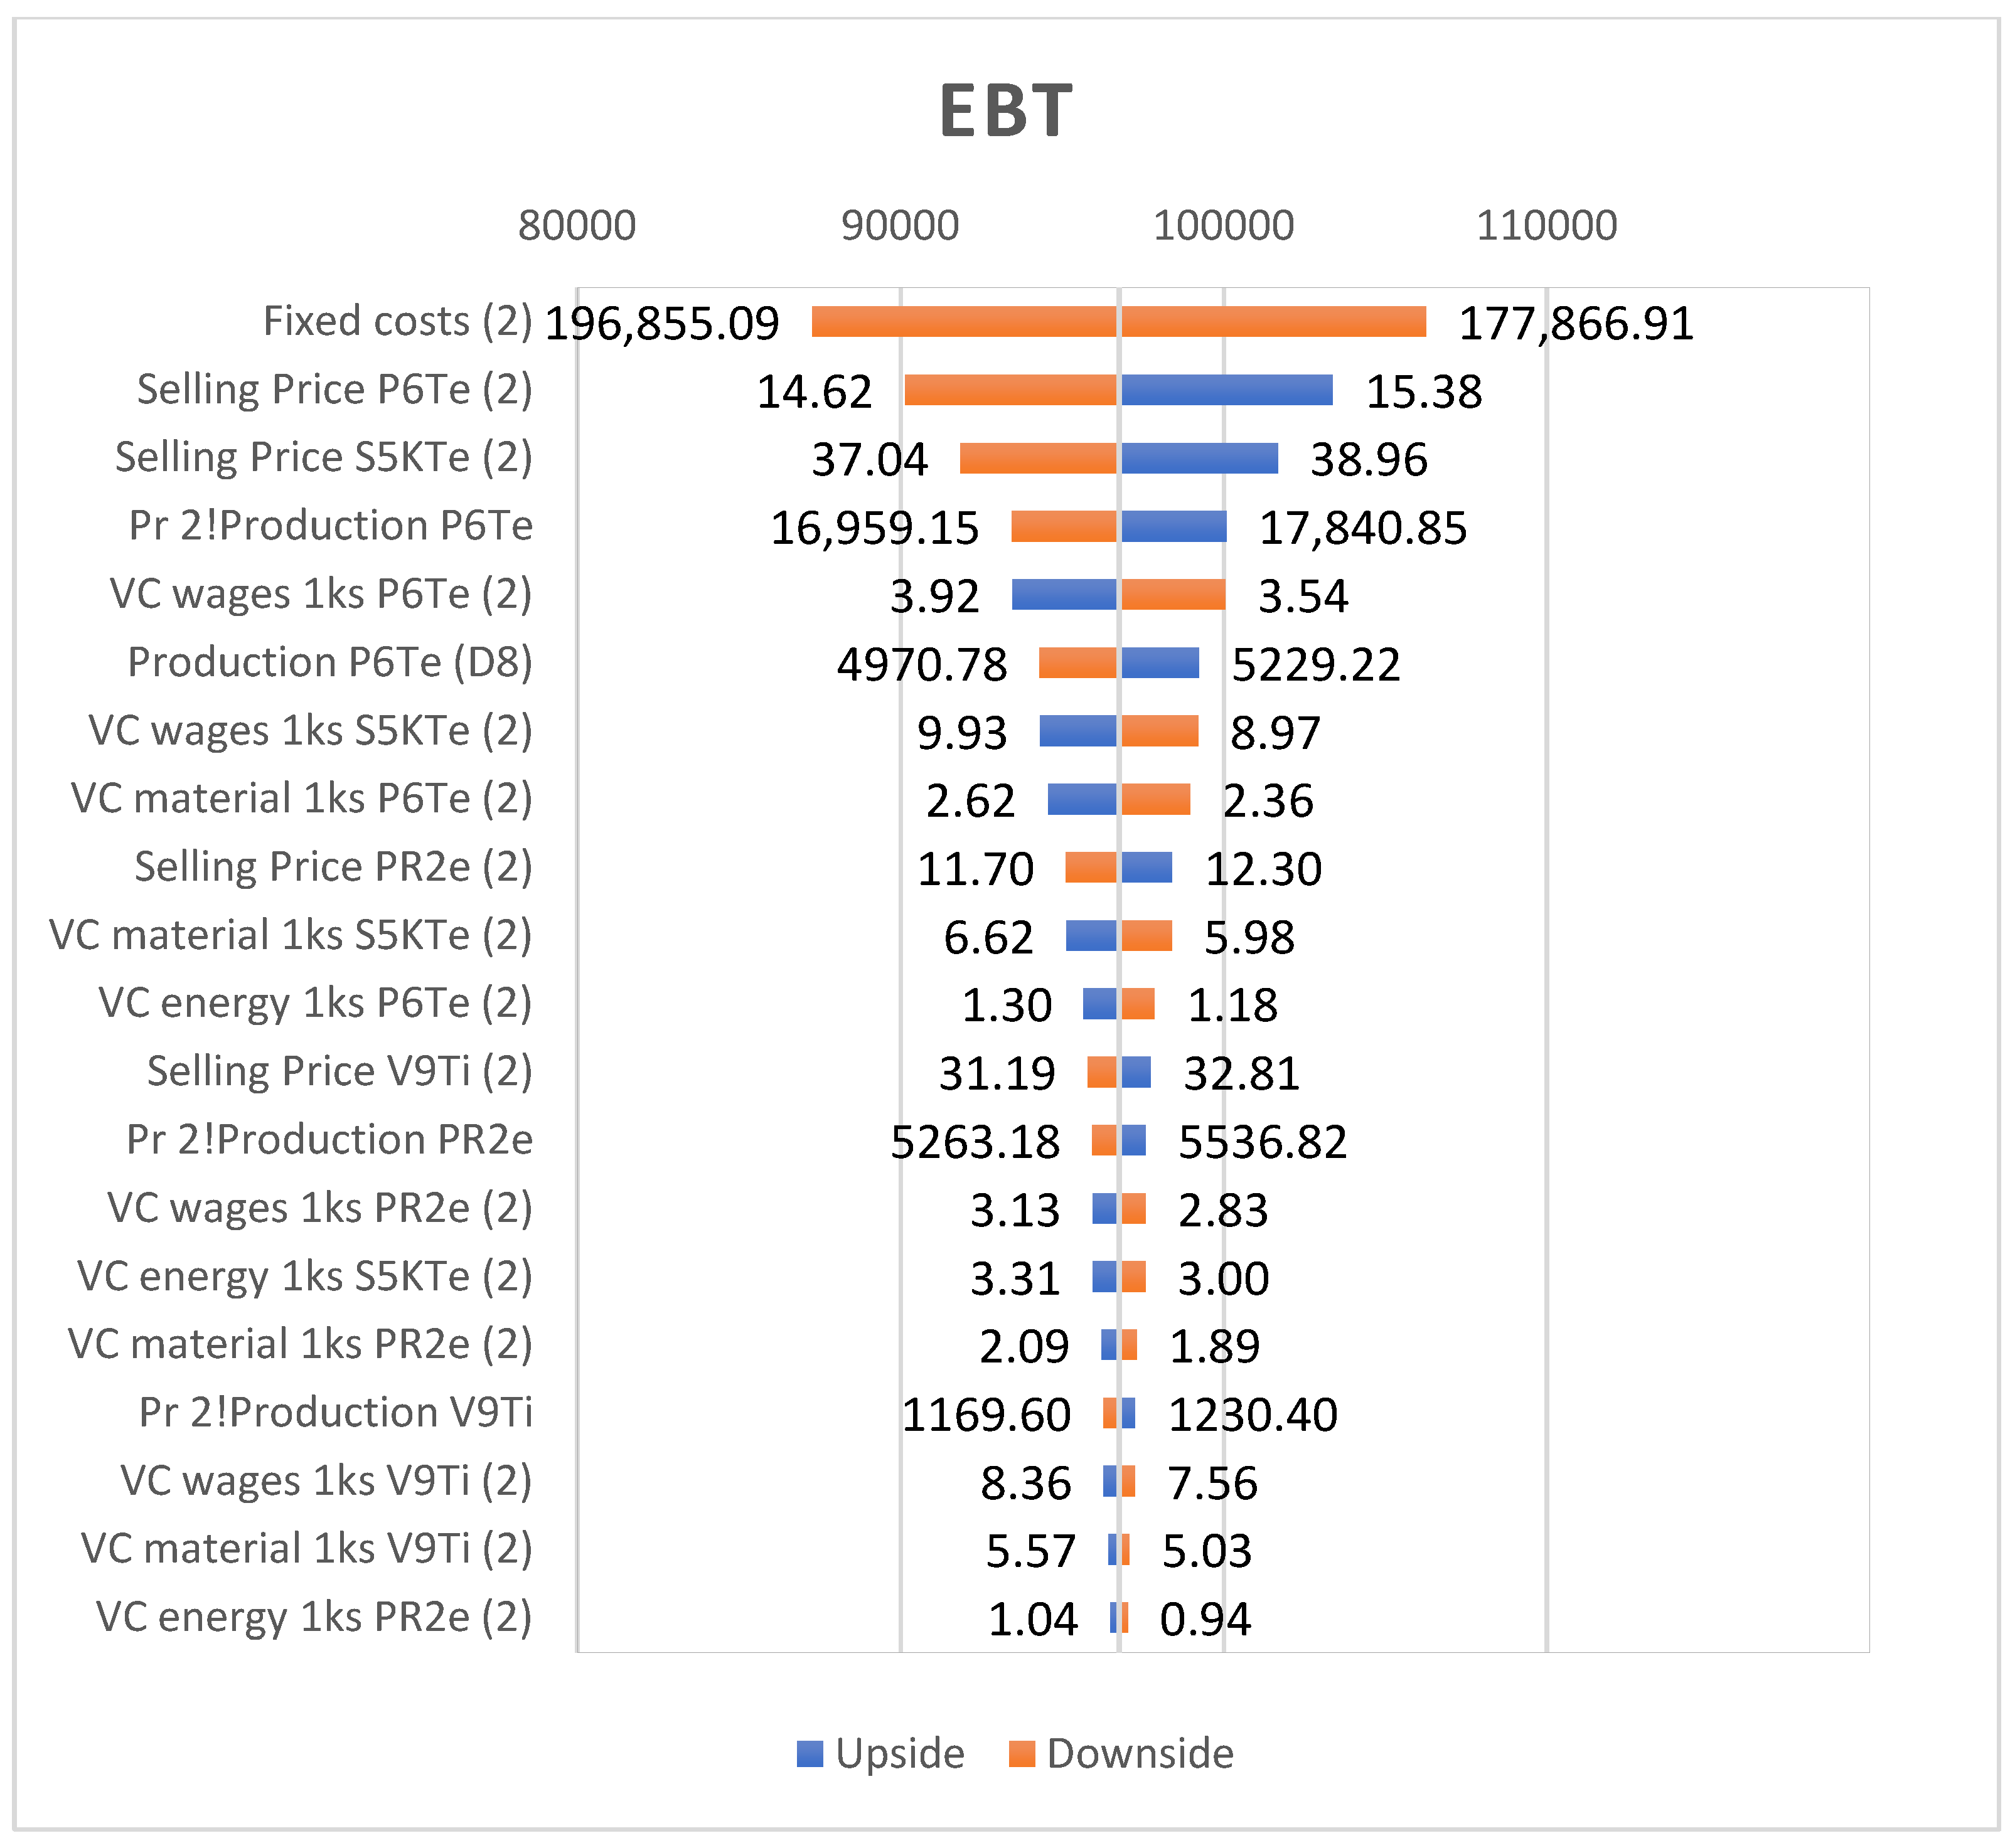Select the 38.96 data label

click(1369, 460)
